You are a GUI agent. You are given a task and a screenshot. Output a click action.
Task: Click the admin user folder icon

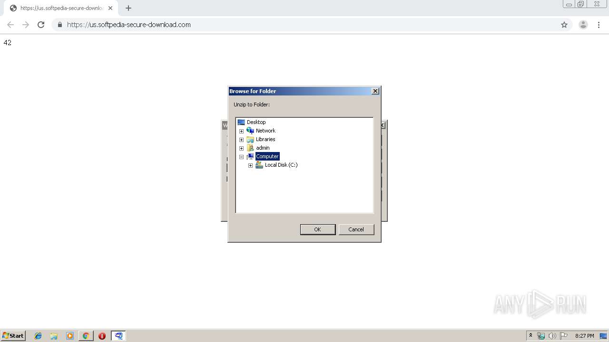250,148
